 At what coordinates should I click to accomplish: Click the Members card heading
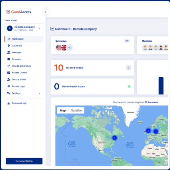tap(147, 41)
